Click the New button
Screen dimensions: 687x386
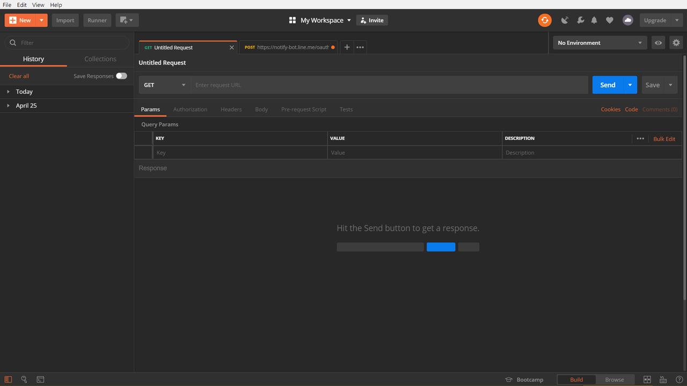(20, 20)
